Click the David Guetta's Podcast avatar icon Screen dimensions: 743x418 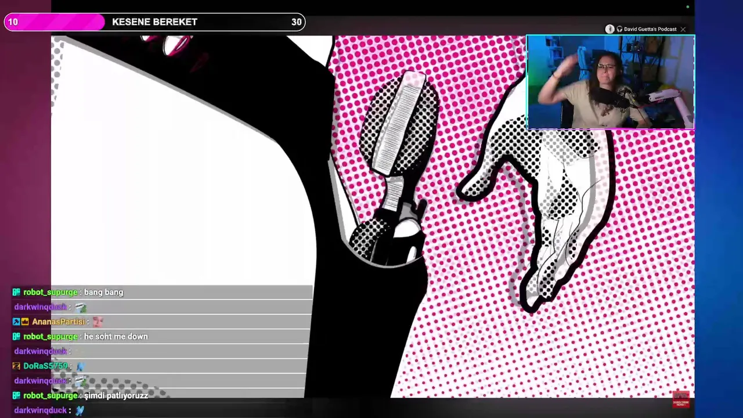609,29
